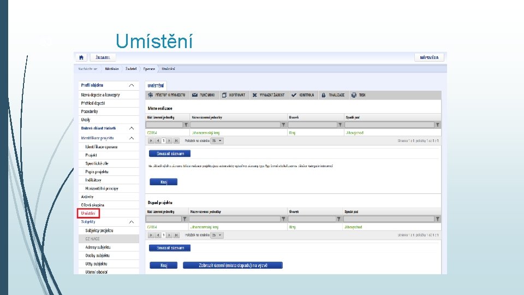The image size is (524, 295).
Task: Open NÁPOVĚDA help
Action: coord(429,57)
